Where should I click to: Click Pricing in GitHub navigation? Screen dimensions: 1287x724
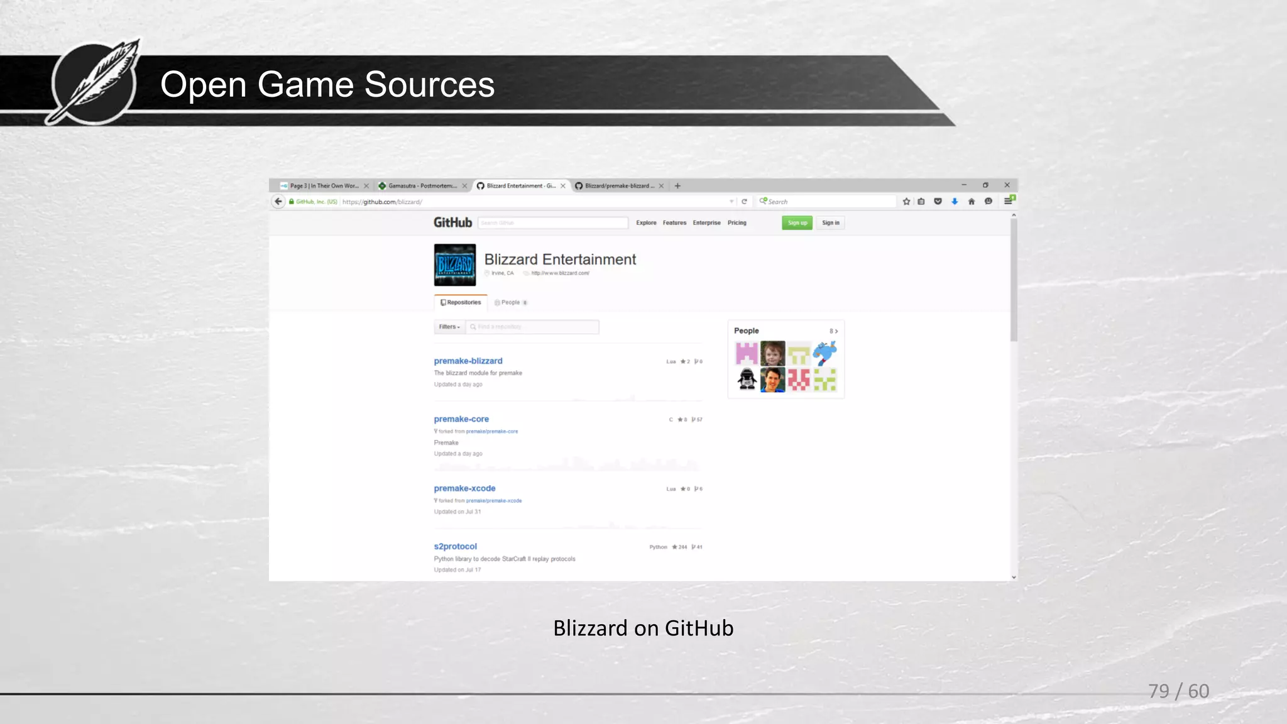coord(737,222)
